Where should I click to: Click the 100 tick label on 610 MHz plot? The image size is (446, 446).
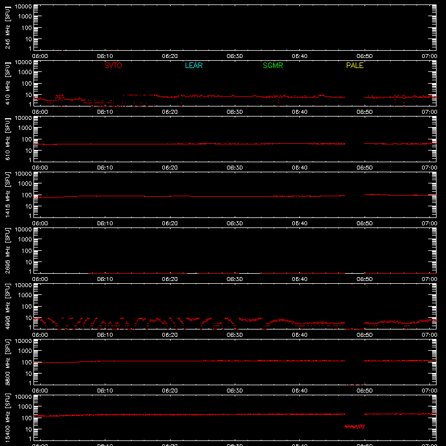(27, 139)
